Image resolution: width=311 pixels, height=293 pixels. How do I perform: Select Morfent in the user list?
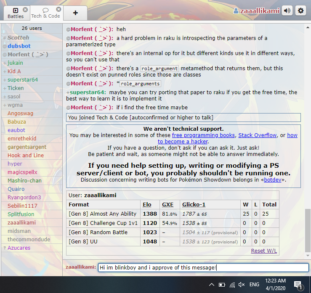tap(32, 55)
